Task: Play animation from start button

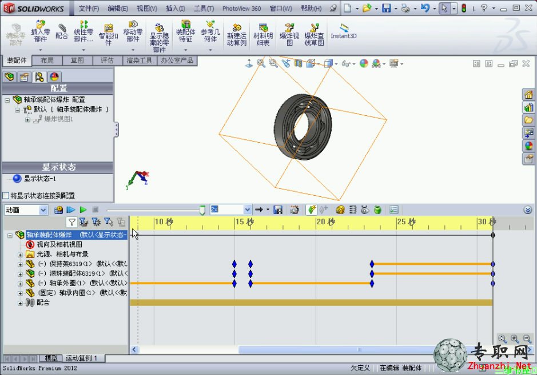Action: pos(71,210)
